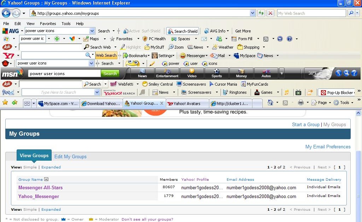This screenshot has width=362, height=222.
Task: Open Spaces in Live toolbar
Action: pyautogui.click(x=181, y=39)
